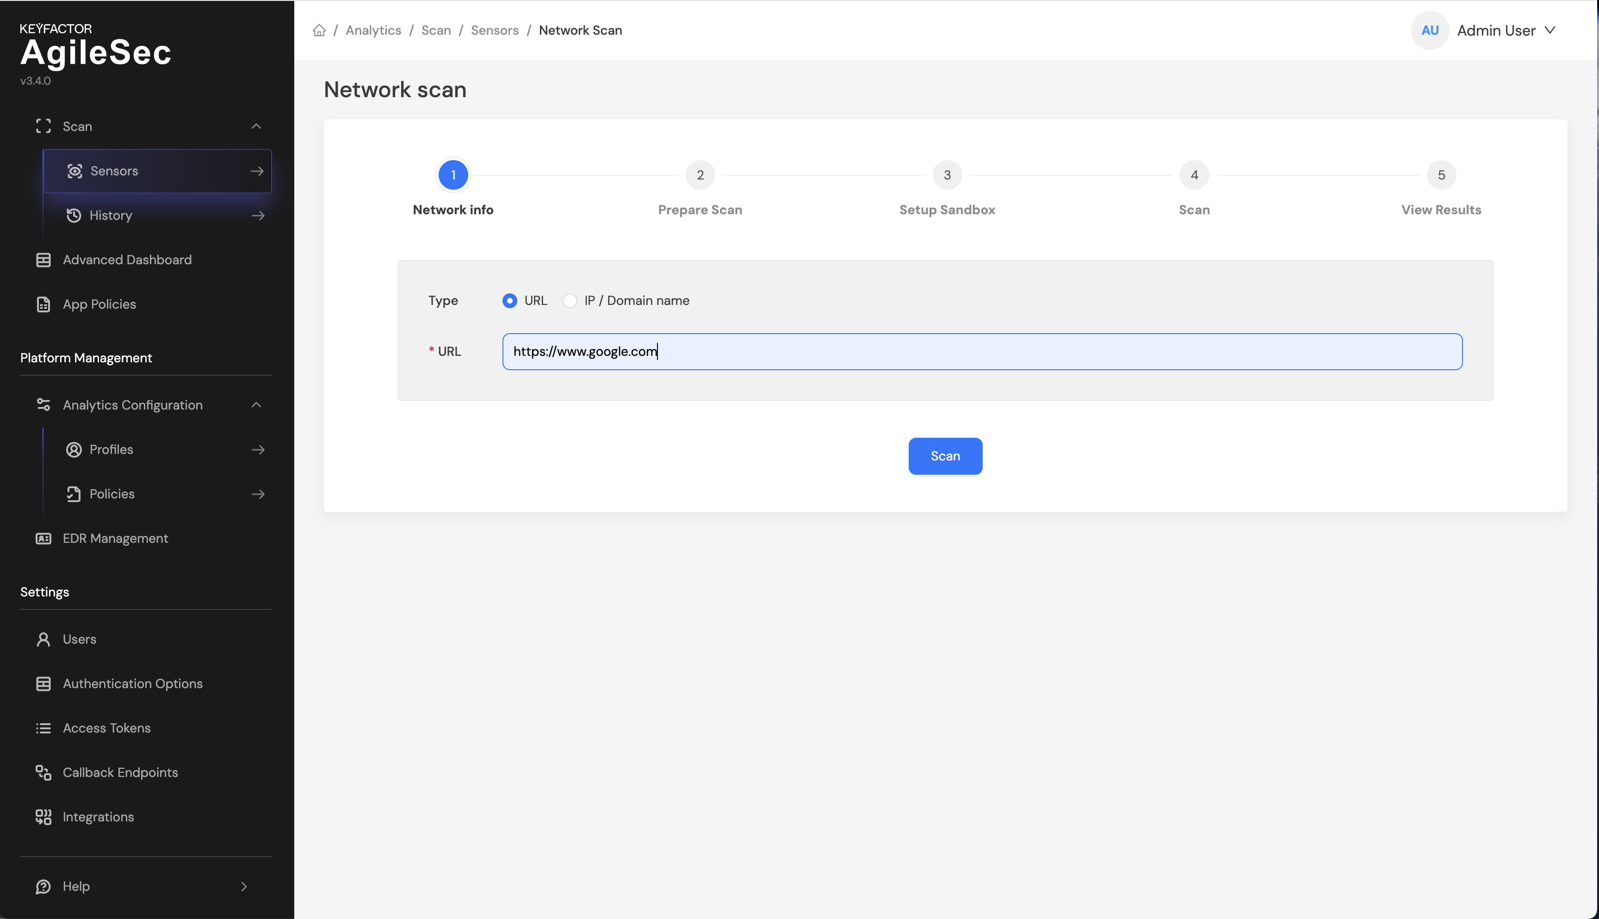The width and height of the screenshot is (1599, 919).
Task: Open the Admin User dropdown menu
Action: [1505, 30]
